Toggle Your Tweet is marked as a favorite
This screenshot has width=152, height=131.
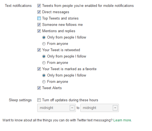[39, 69]
